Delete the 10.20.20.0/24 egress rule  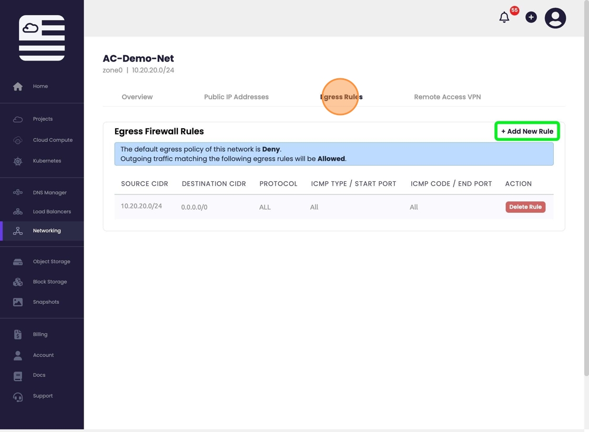click(525, 207)
